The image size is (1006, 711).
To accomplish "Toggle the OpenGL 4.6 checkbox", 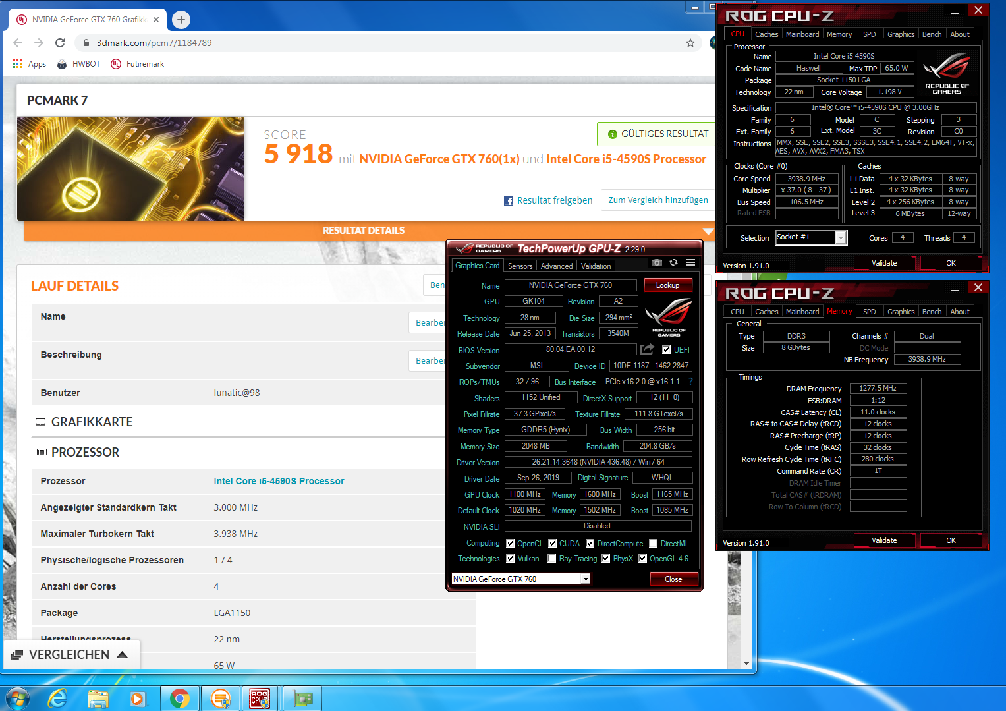I will pos(643,559).
